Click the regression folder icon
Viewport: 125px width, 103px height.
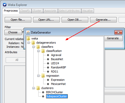click(x=43, y=76)
